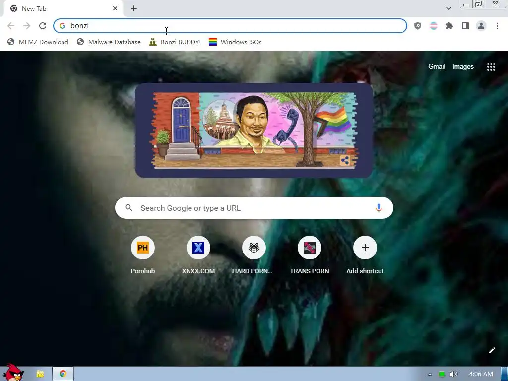Open the profile avatar menu

481,26
